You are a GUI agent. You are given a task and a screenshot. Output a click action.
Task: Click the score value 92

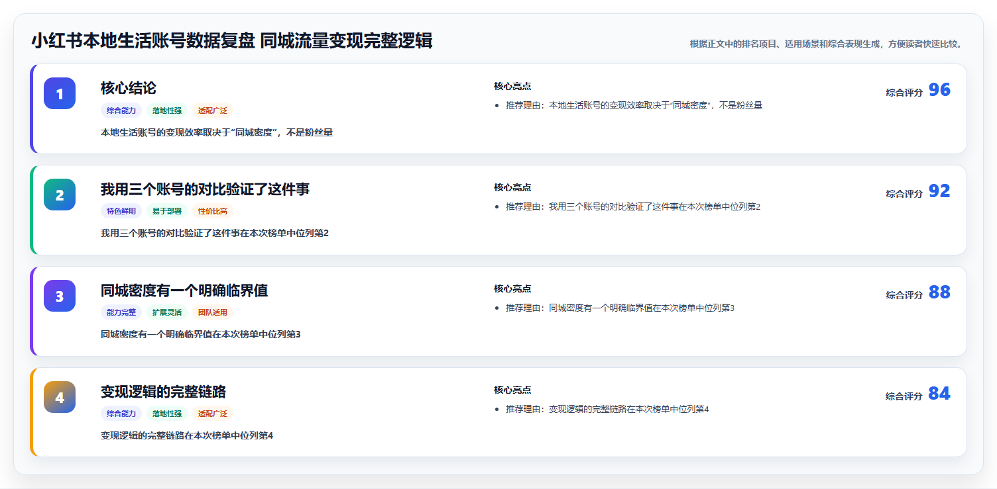click(x=939, y=191)
